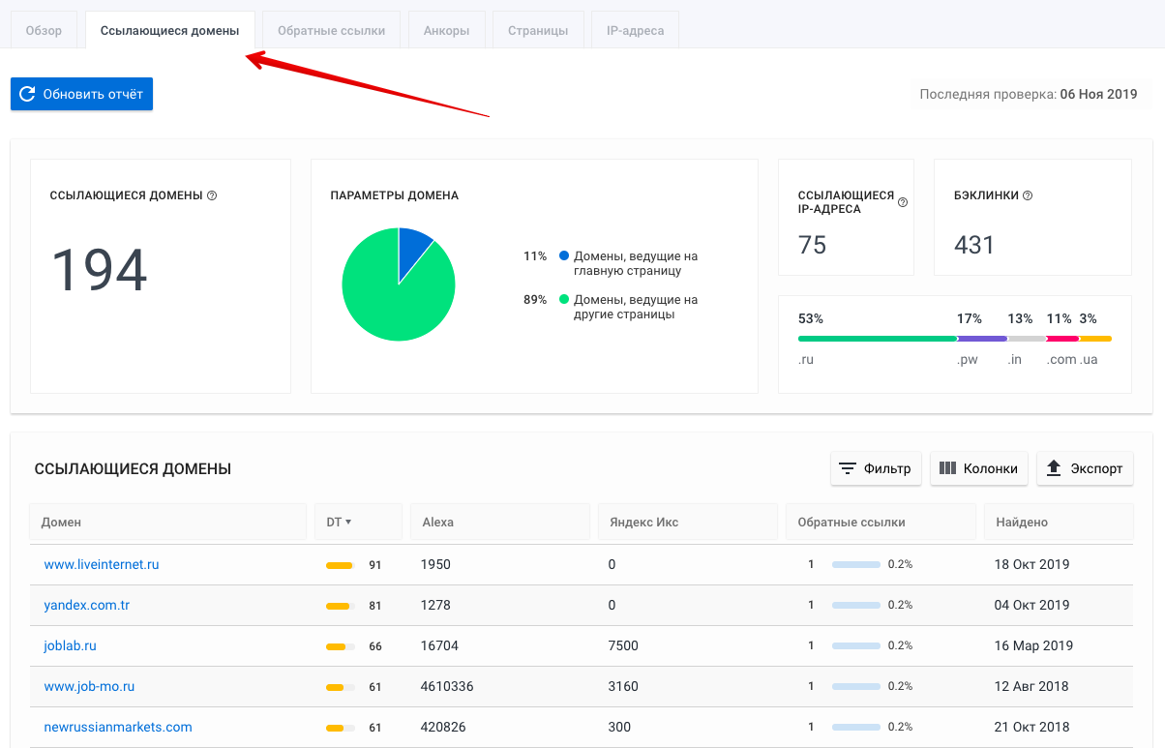Open help icon next to Бэклинки

coord(1028,195)
